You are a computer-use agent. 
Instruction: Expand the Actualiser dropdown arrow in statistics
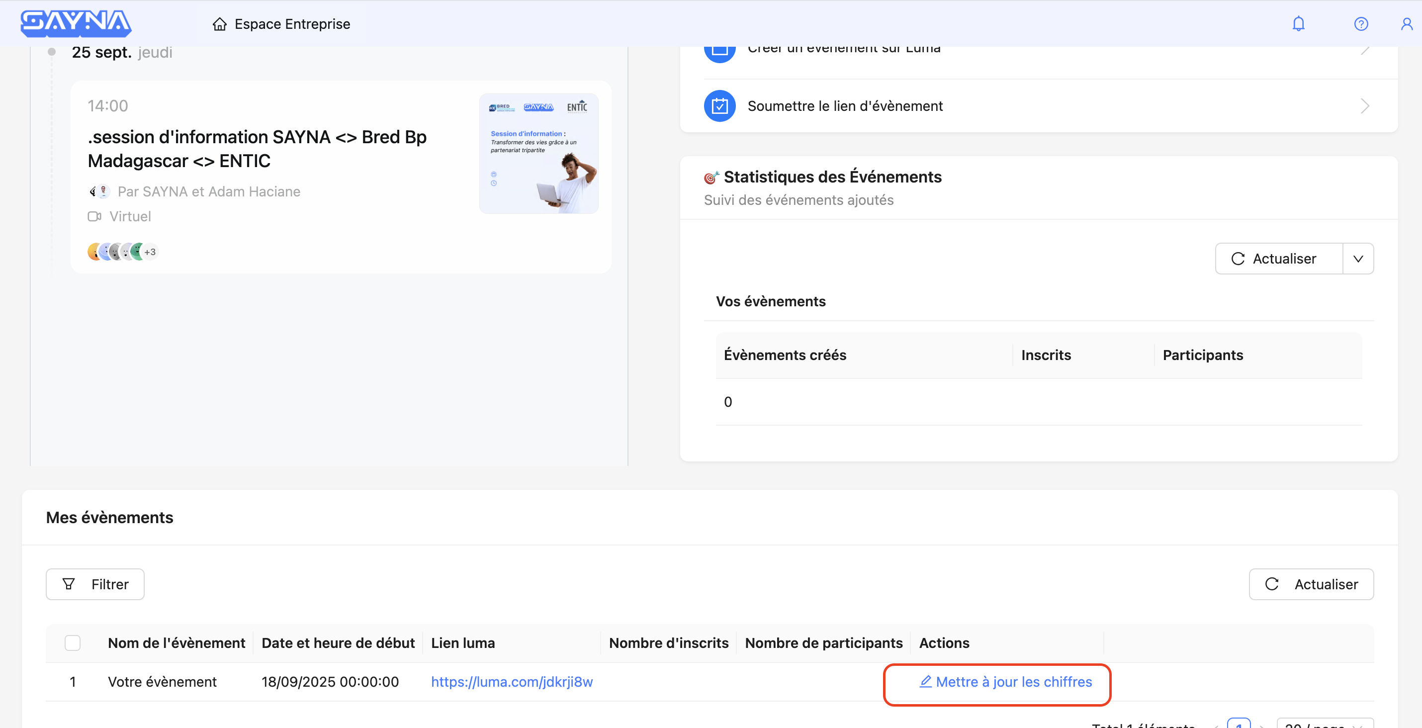pos(1358,259)
